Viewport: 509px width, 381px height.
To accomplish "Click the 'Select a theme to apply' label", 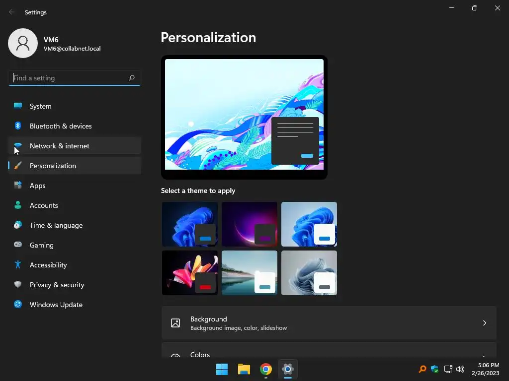I will [x=198, y=190].
